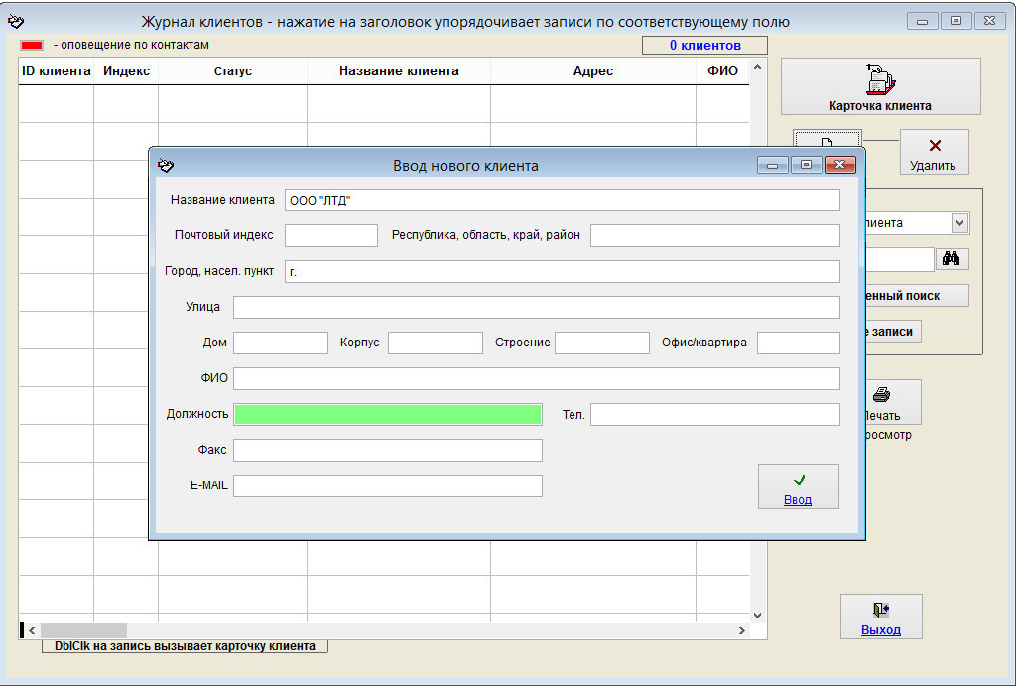Select the green Должность input field

point(387,414)
